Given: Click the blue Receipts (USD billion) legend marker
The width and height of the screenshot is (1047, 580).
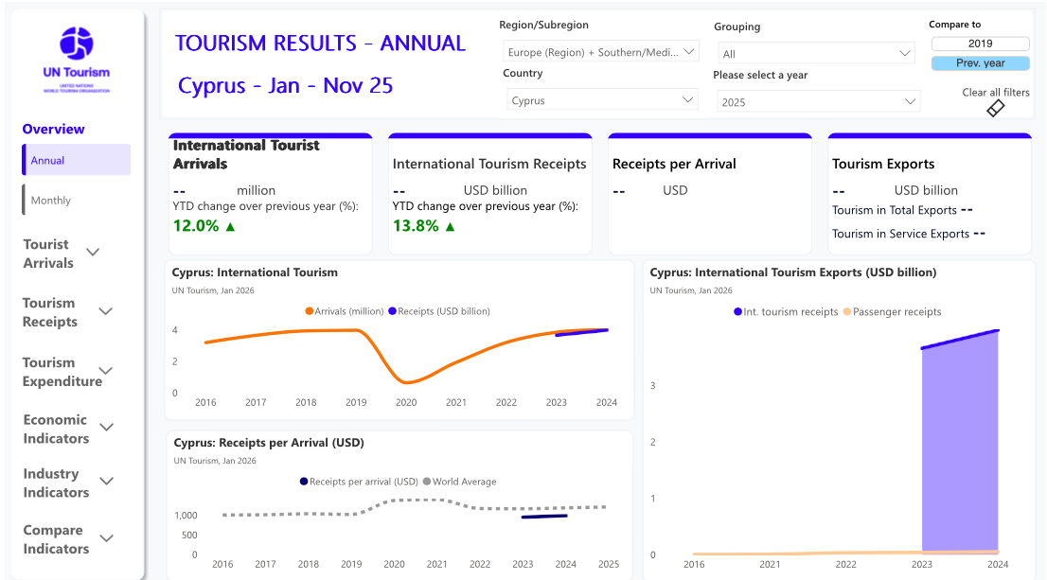Looking at the screenshot, I should click(x=392, y=311).
